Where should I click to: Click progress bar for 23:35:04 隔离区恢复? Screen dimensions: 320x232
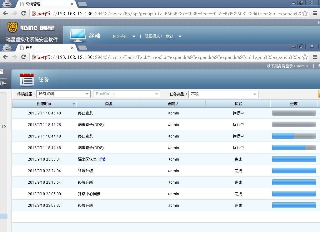click(294, 159)
